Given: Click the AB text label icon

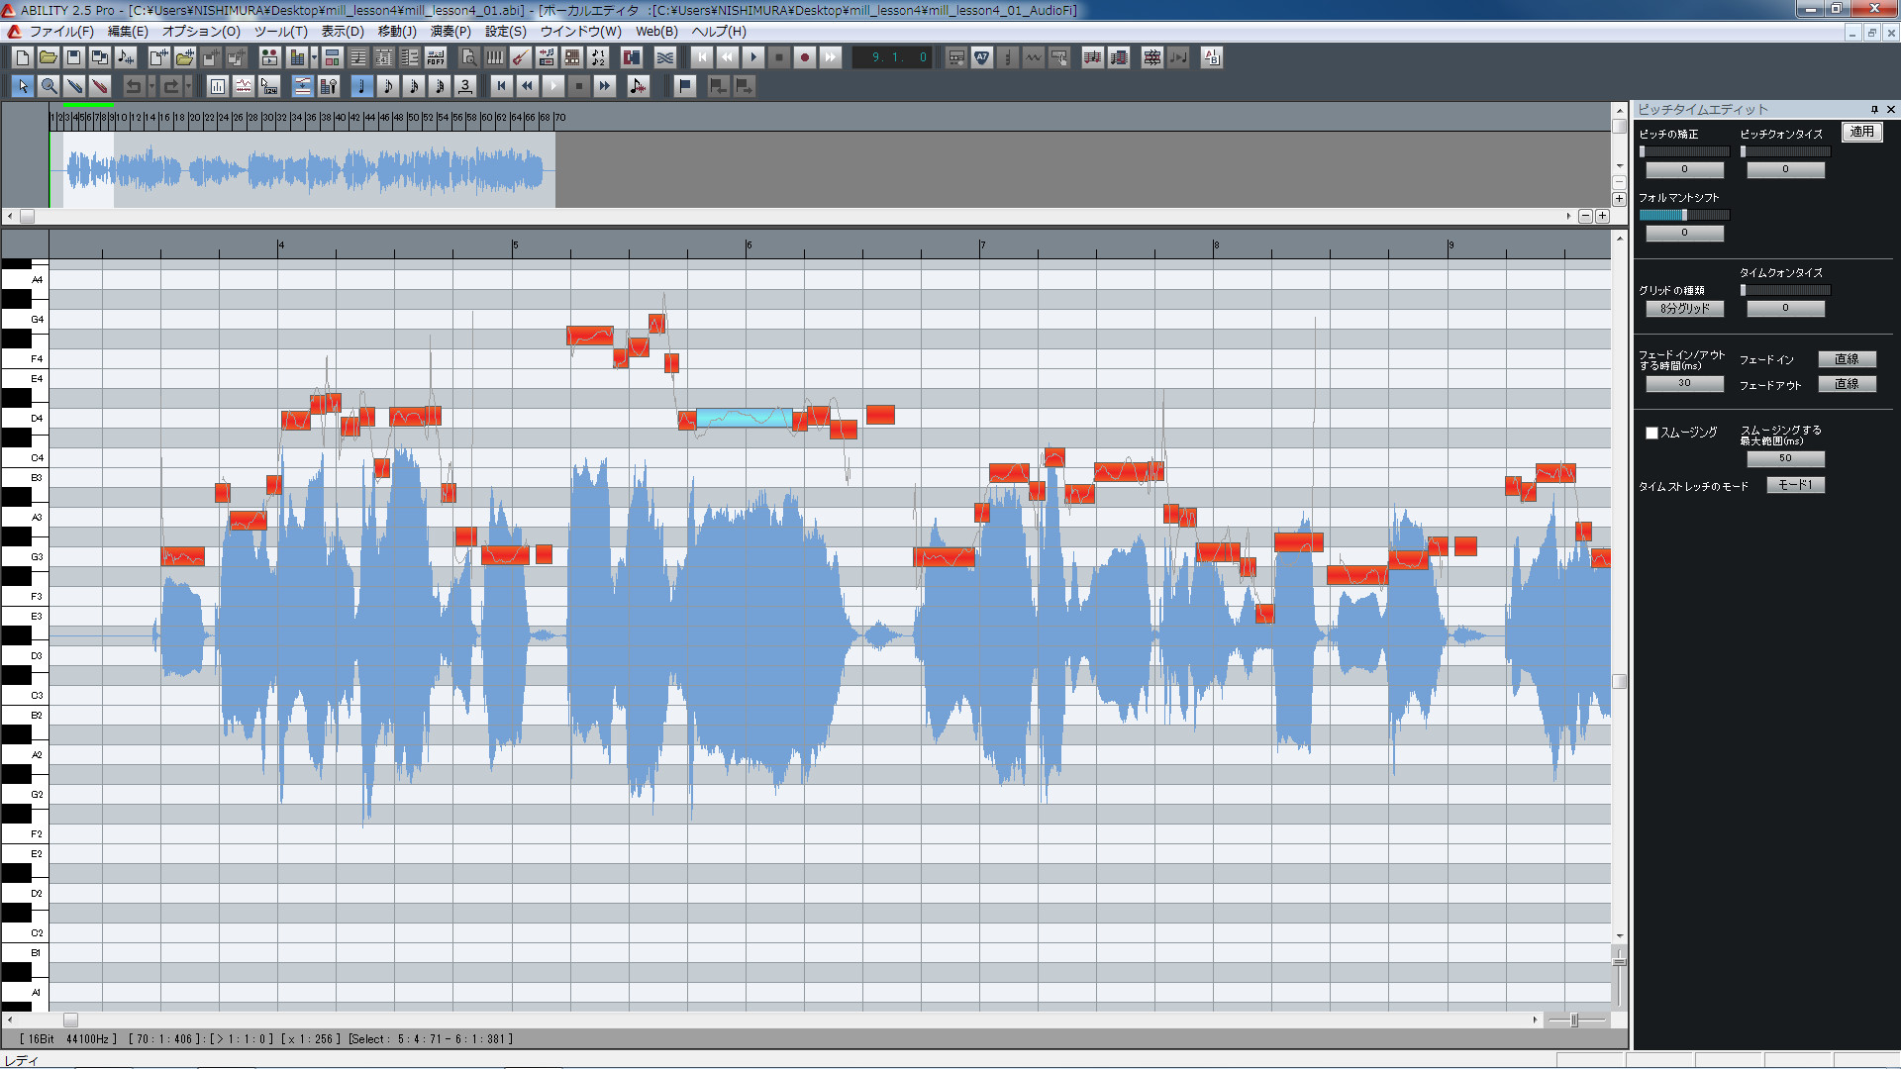Looking at the screenshot, I should click(1212, 57).
